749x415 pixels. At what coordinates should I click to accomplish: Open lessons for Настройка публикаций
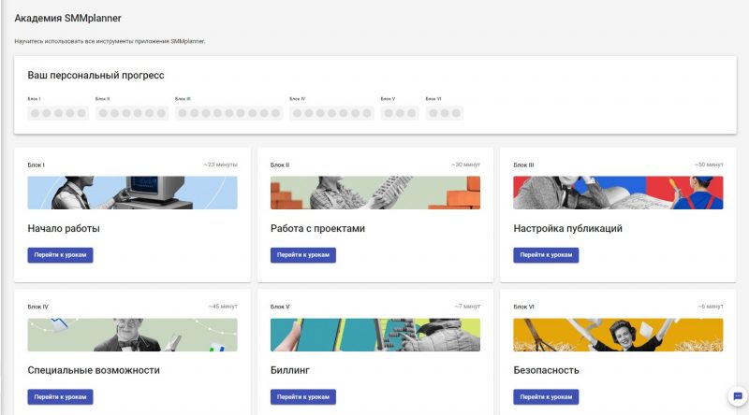pos(546,255)
